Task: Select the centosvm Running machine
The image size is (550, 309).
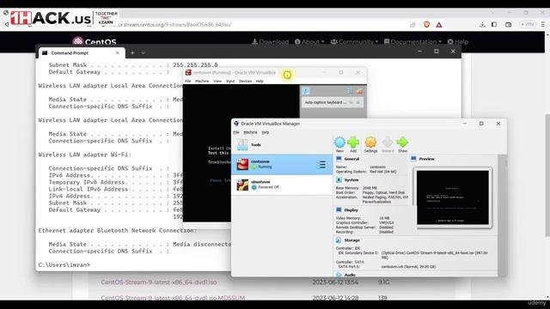Action: [282, 164]
